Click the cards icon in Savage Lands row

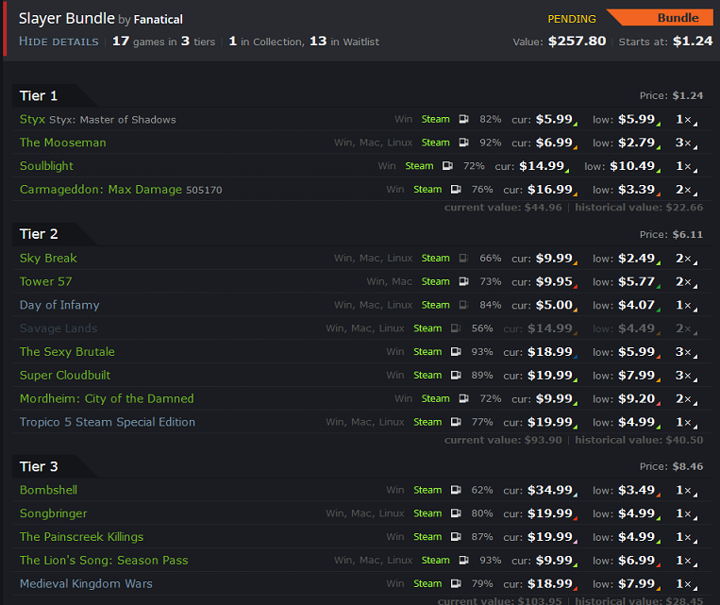click(456, 328)
